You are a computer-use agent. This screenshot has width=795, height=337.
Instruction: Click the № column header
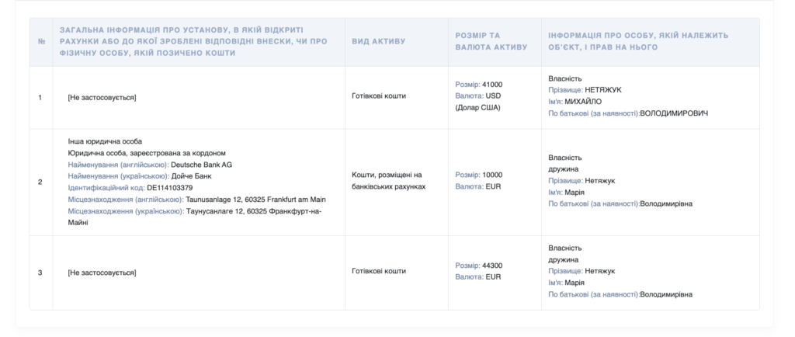40,41
